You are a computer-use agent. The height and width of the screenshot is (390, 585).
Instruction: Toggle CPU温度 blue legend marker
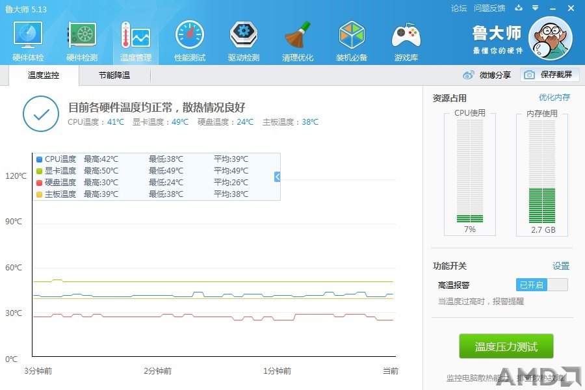[39, 159]
